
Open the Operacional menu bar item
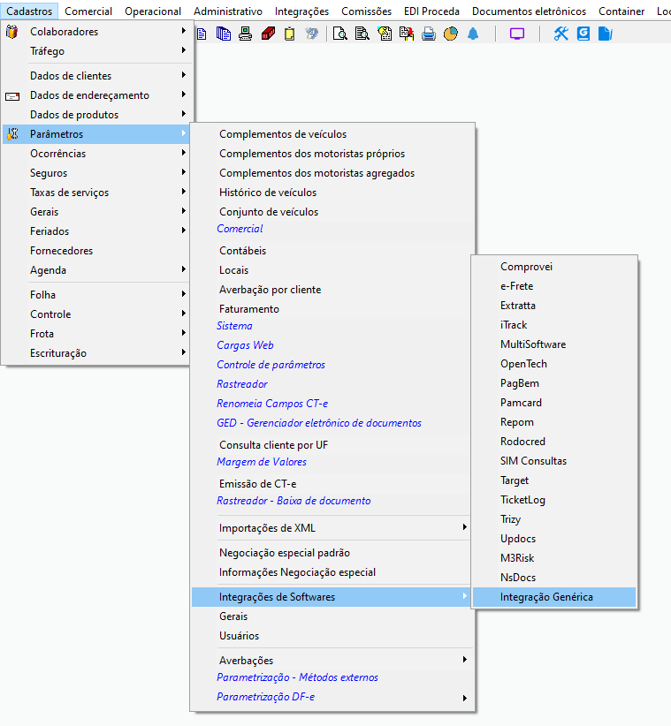[152, 11]
